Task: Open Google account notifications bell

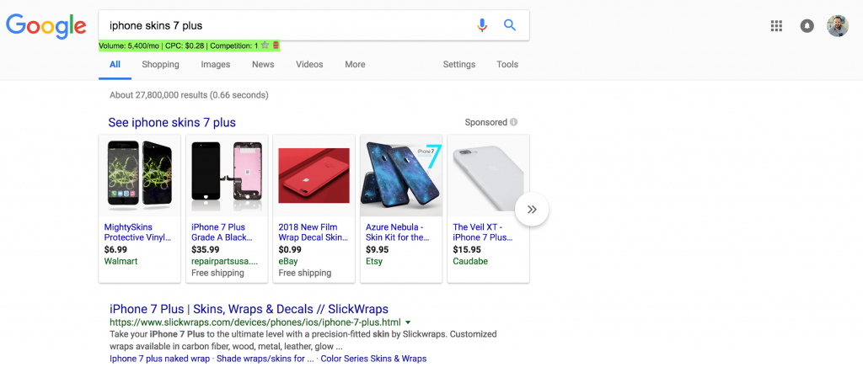Action: click(807, 26)
